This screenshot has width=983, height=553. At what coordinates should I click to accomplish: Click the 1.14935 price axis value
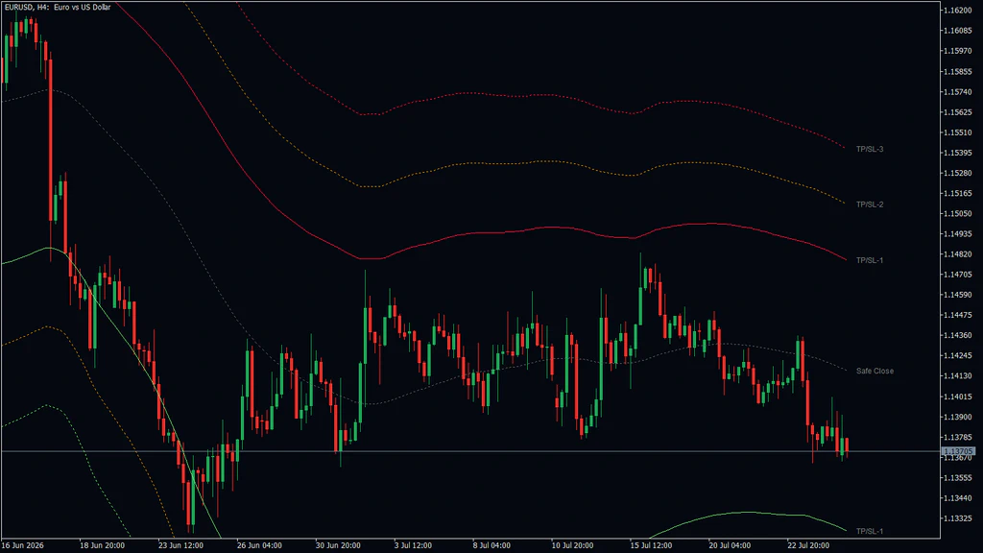tap(958, 234)
